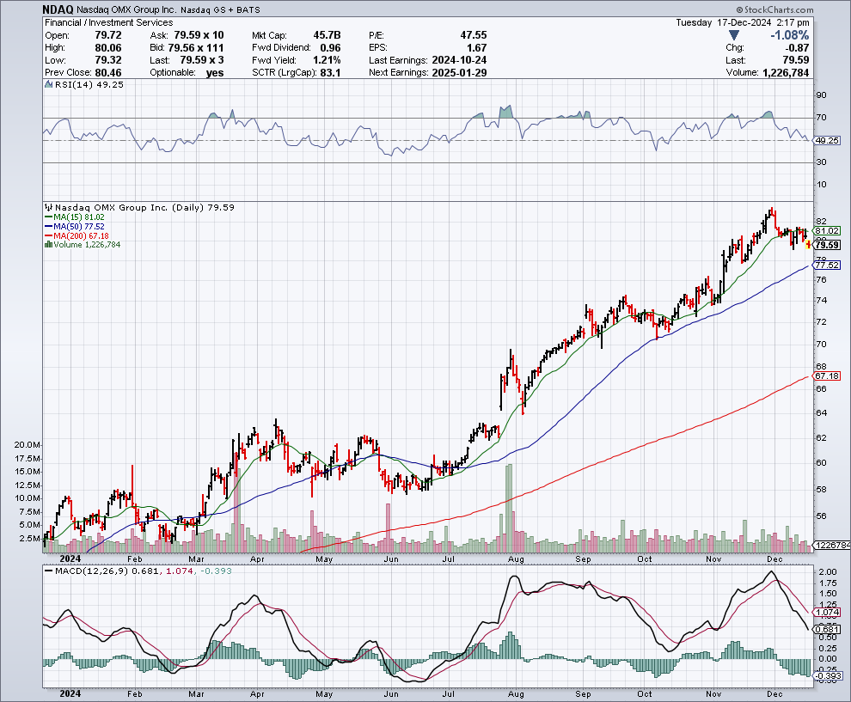851x702 pixels.
Task: Click the Next Earnings date 2025-01-29
Action: click(459, 73)
